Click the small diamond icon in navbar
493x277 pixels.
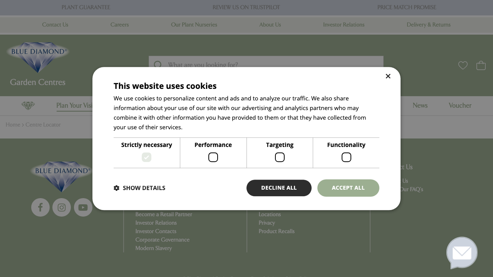click(x=28, y=105)
